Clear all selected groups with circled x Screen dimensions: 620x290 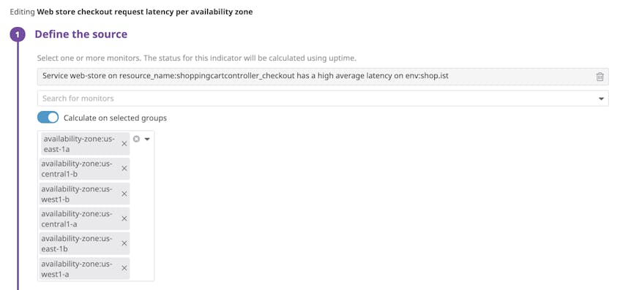point(136,139)
